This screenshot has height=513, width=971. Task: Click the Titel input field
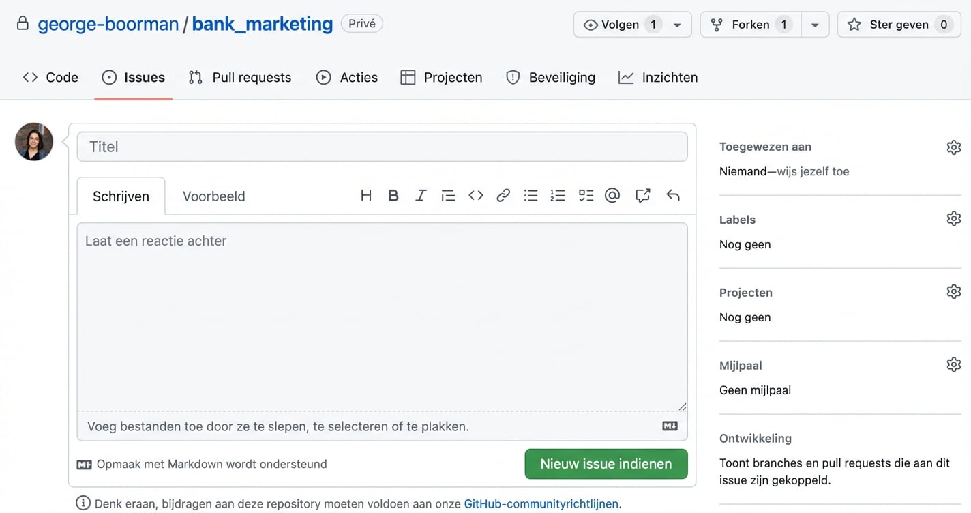(383, 146)
